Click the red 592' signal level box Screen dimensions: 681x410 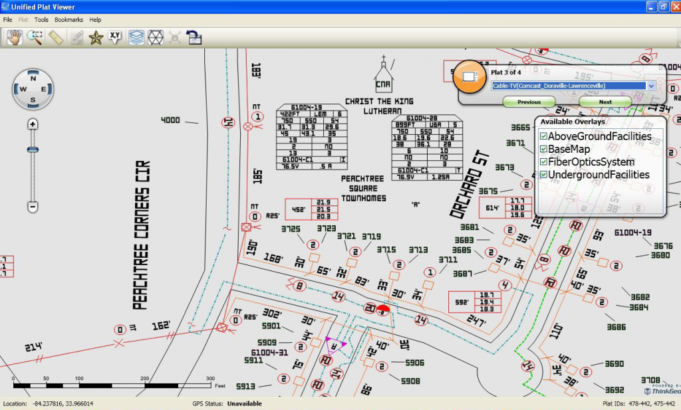coord(475,302)
